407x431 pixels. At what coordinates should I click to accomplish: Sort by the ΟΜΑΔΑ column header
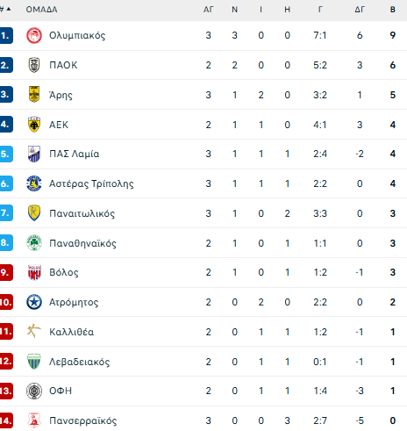tap(41, 10)
